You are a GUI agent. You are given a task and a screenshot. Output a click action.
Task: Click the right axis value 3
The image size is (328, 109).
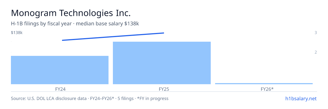tap(316, 33)
